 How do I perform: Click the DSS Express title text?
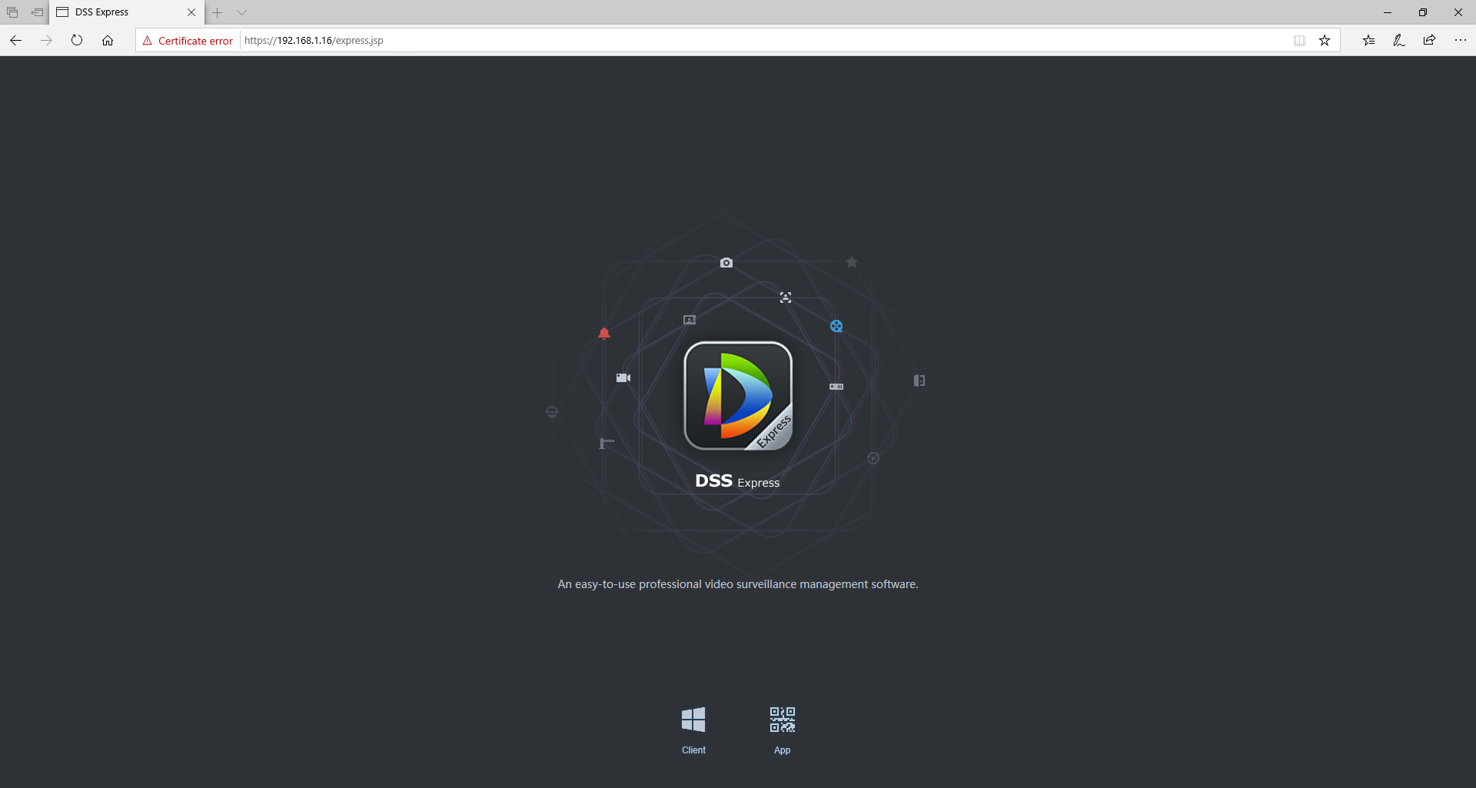pos(737,481)
